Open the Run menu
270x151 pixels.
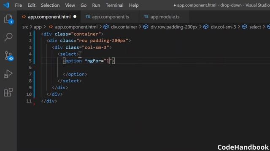pos(96,5)
